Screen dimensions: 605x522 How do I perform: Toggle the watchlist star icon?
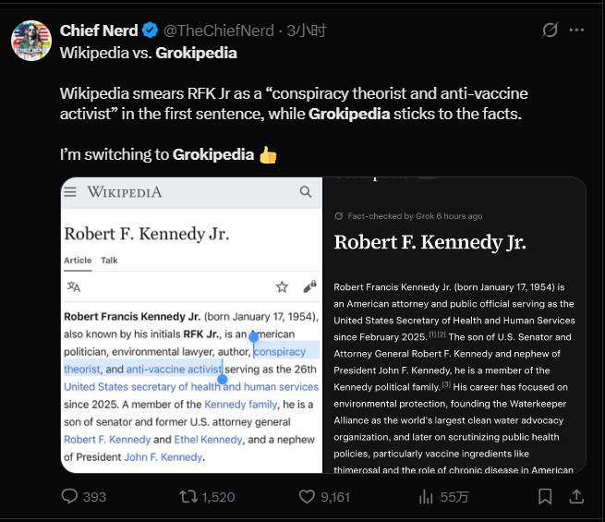(282, 287)
